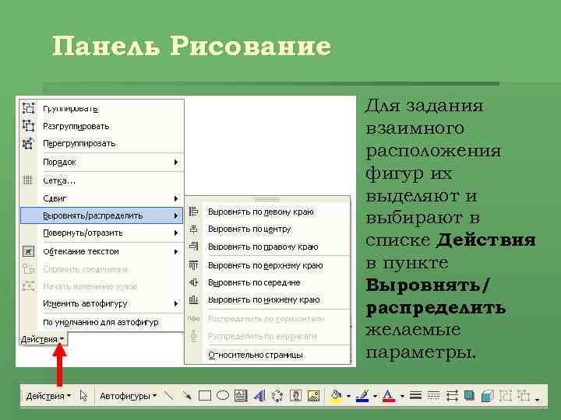Click the align left edge icon
561x420 pixels.
pos(193,212)
